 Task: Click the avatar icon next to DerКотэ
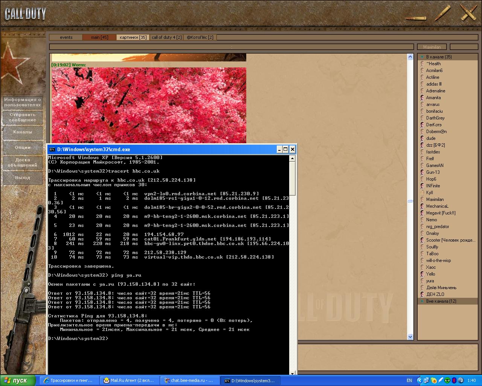point(422,125)
